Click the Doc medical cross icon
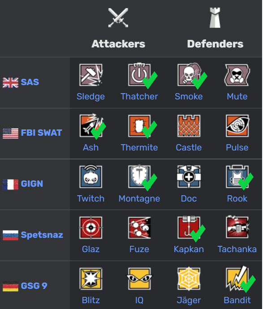Screen dimensions: 263x309 189,177
